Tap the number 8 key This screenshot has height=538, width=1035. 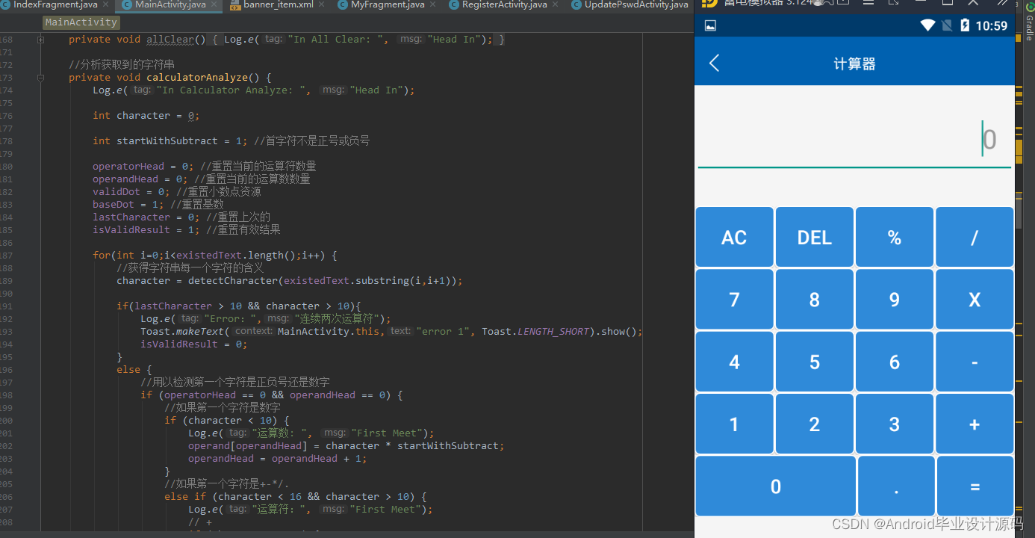click(814, 300)
